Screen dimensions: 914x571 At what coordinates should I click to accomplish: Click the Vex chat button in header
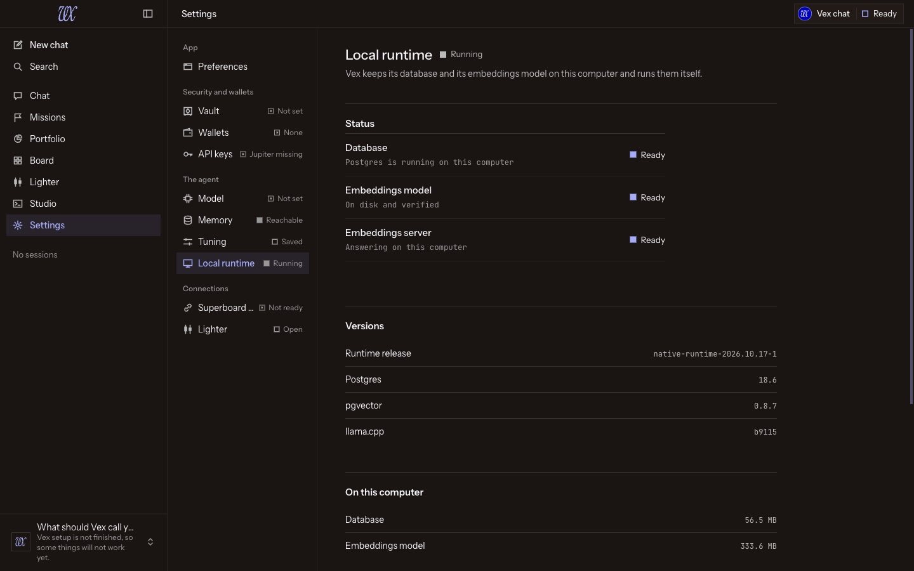pyautogui.click(x=825, y=13)
